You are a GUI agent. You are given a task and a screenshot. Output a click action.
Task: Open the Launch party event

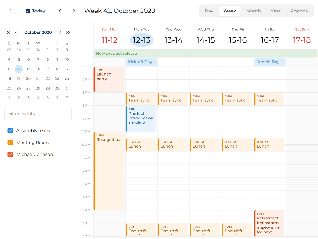point(109,79)
